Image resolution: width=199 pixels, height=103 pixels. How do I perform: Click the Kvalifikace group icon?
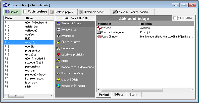58,36
